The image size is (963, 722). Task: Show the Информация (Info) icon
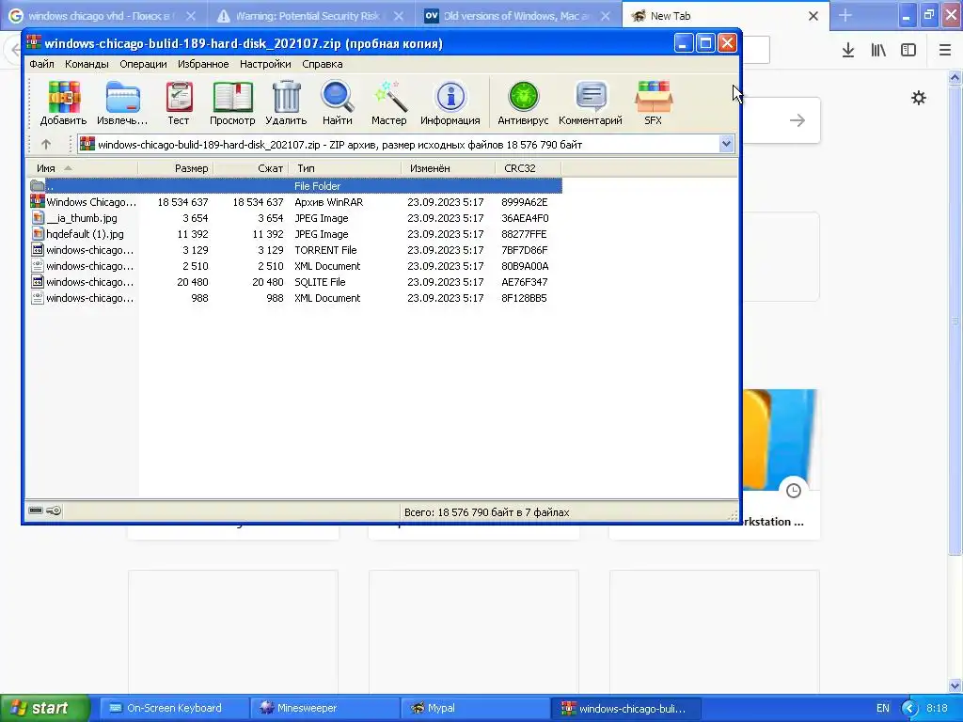click(450, 103)
